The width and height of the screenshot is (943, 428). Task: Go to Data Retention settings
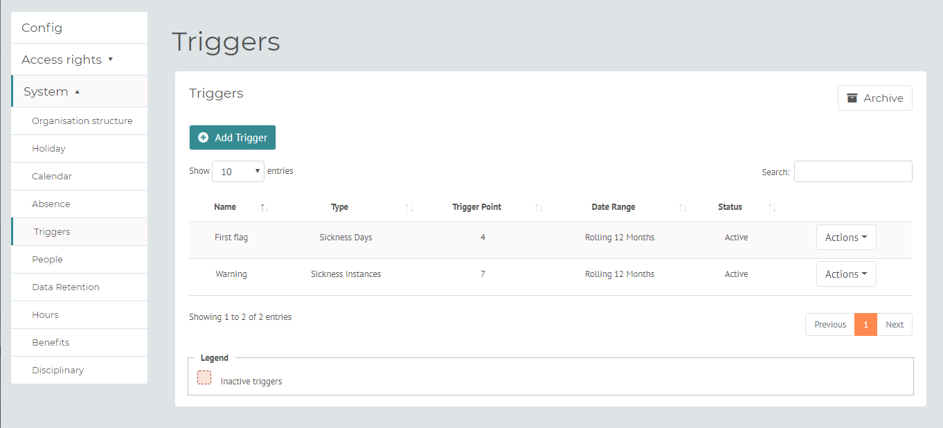79,287
